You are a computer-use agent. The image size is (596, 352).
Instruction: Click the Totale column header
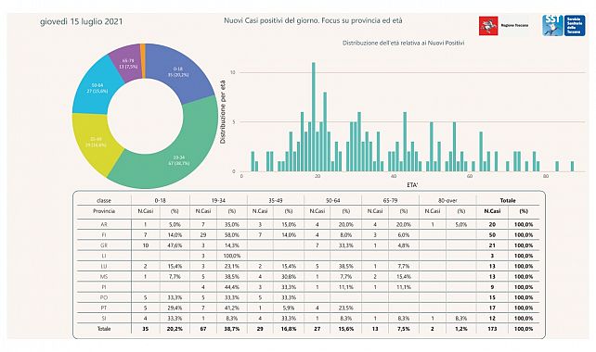(x=508, y=200)
